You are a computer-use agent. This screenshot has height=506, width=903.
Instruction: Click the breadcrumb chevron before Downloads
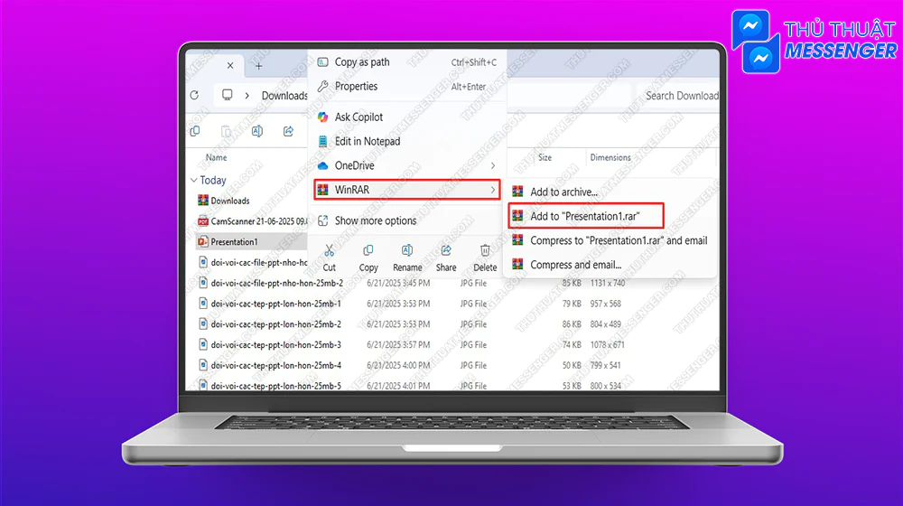point(247,95)
